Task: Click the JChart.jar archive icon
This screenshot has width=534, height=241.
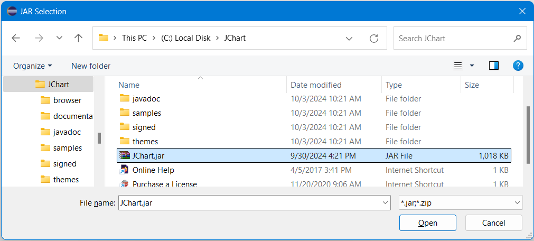Action: (125, 155)
